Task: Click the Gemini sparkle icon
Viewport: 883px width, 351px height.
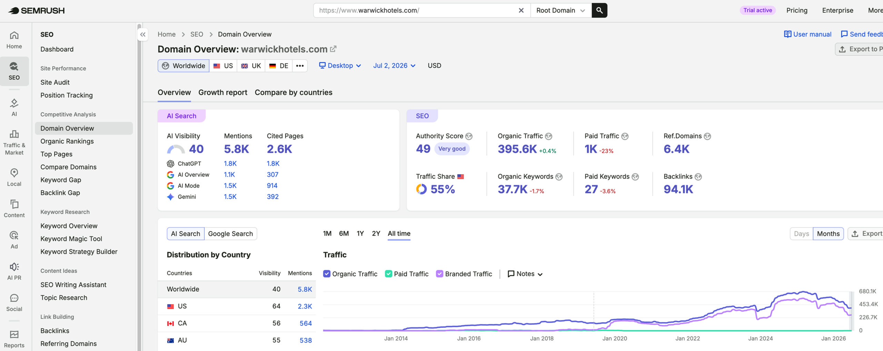Action: coord(170,197)
